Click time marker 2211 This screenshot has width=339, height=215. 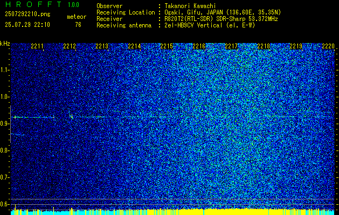click(x=37, y=46)
